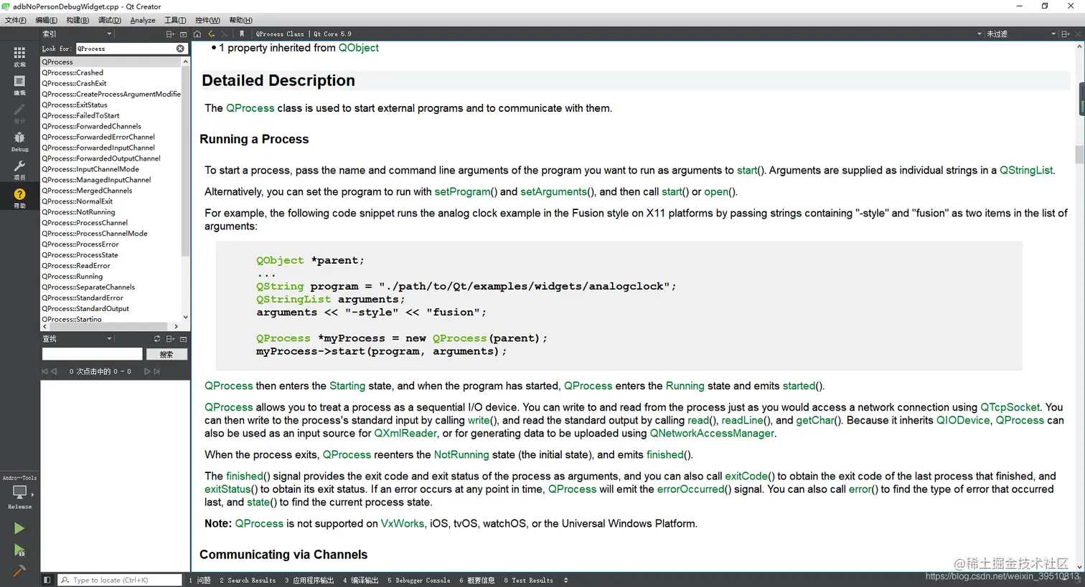Viewport: 1085px width, 587px height.
Task: Open the Projects (项目) wrench mode
Action: coord(19,169)
